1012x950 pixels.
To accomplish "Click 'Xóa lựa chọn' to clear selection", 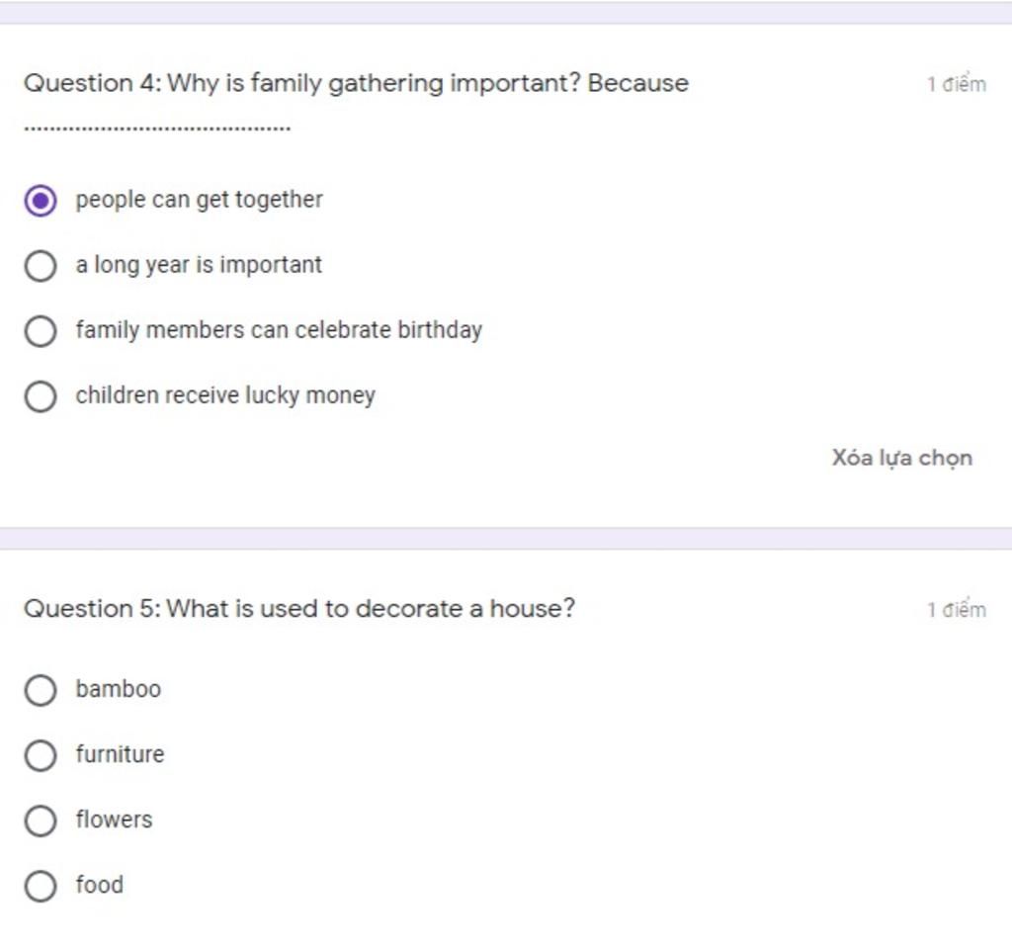I will 901,459.
